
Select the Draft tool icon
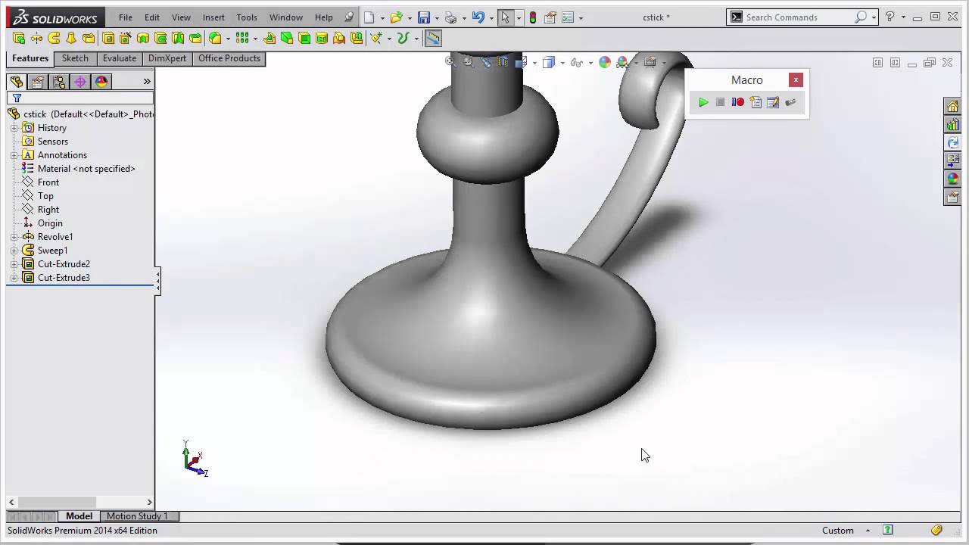coord(287,38)
